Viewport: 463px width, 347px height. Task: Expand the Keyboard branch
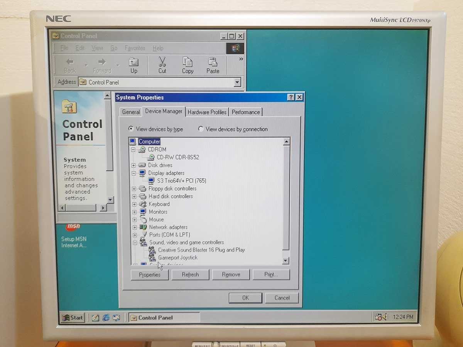coord(134,204)
